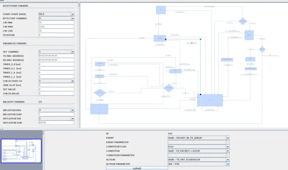This screenshot has width=288, height=170.
Task: Click the POSITION input field
Action: 56,35
